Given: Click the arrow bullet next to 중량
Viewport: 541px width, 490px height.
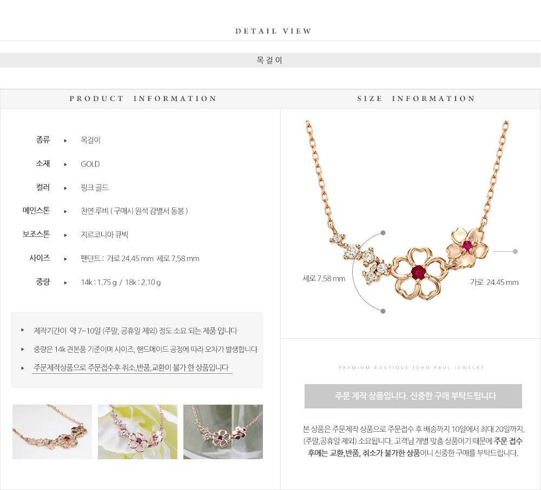Looking at the screenshot, I should point(65,283).
